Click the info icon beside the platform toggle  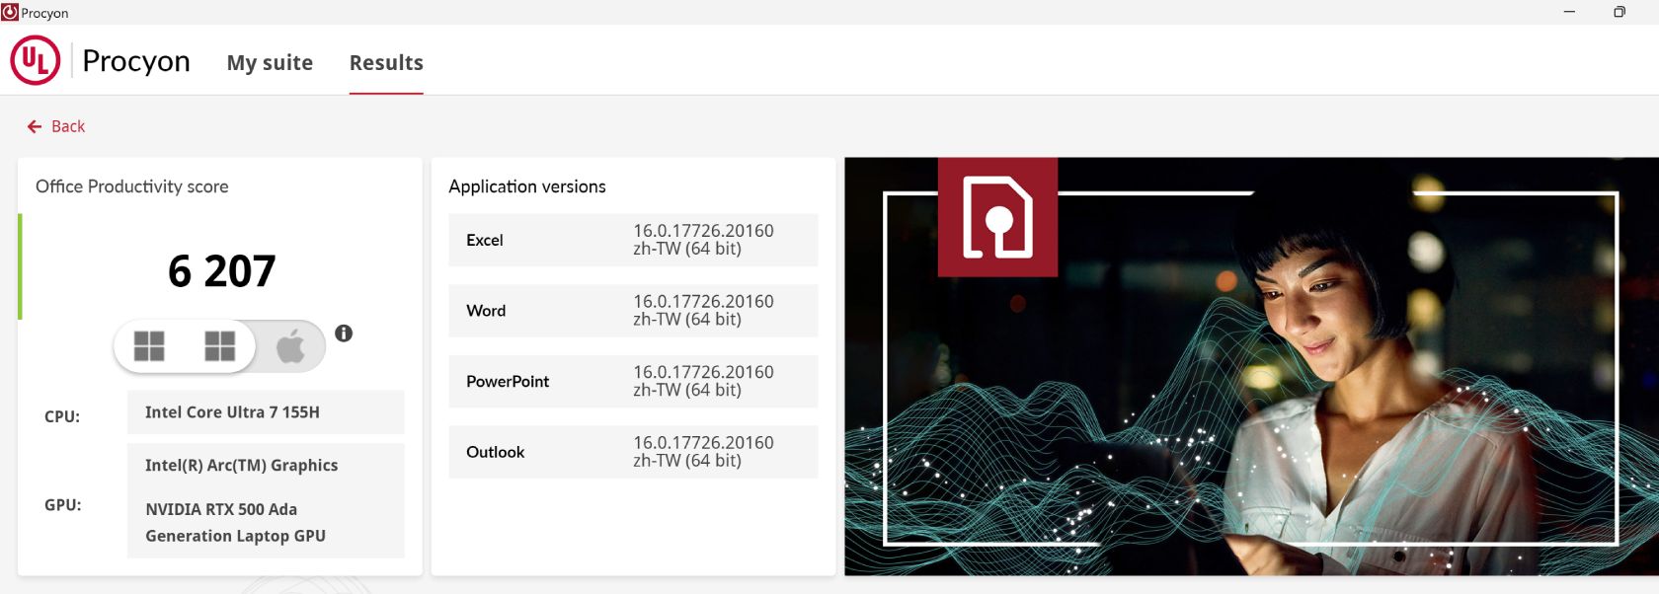click(x=344, y=334)
